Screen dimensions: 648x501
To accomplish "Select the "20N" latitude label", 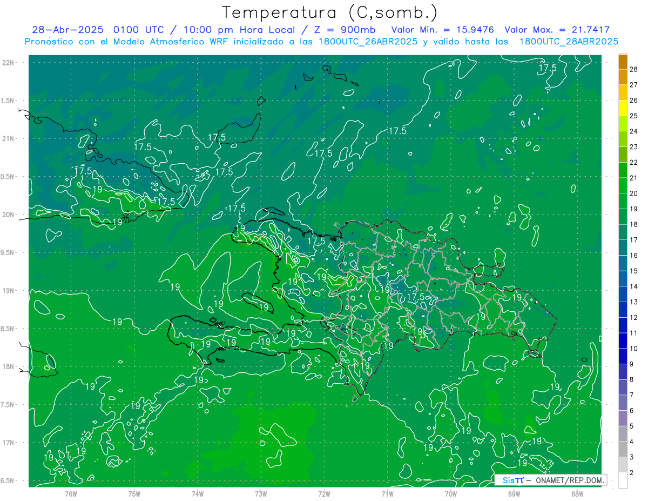I will coord(9,215).
